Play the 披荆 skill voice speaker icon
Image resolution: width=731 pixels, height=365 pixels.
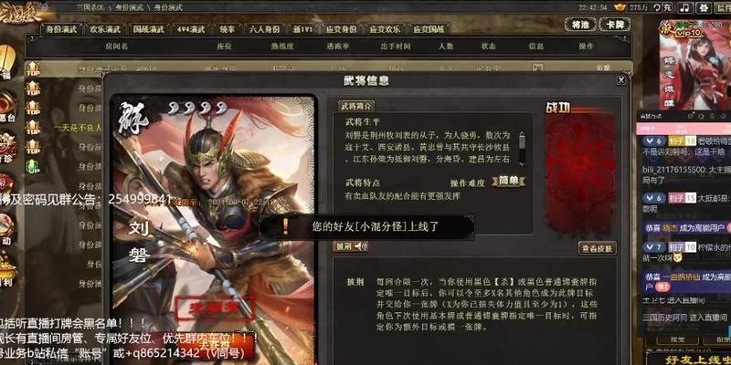(360, 245)
